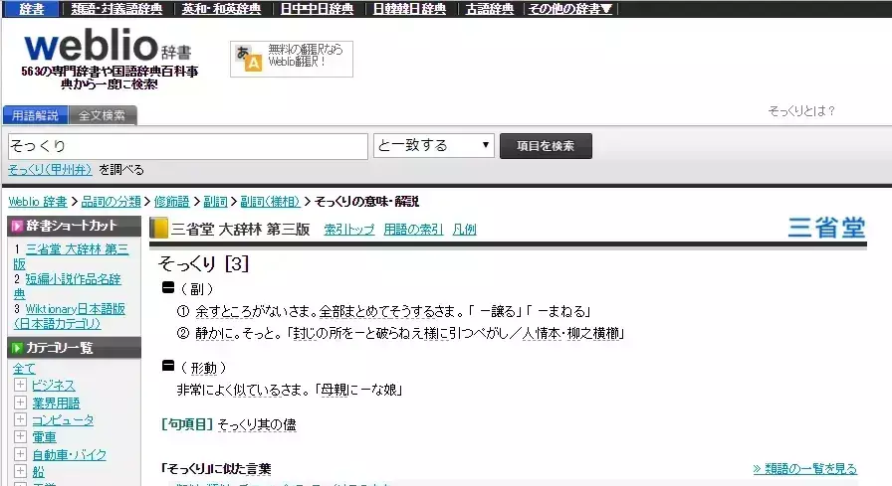
Task: Click the search field containing そっくり
Action: tap(187, 145)
